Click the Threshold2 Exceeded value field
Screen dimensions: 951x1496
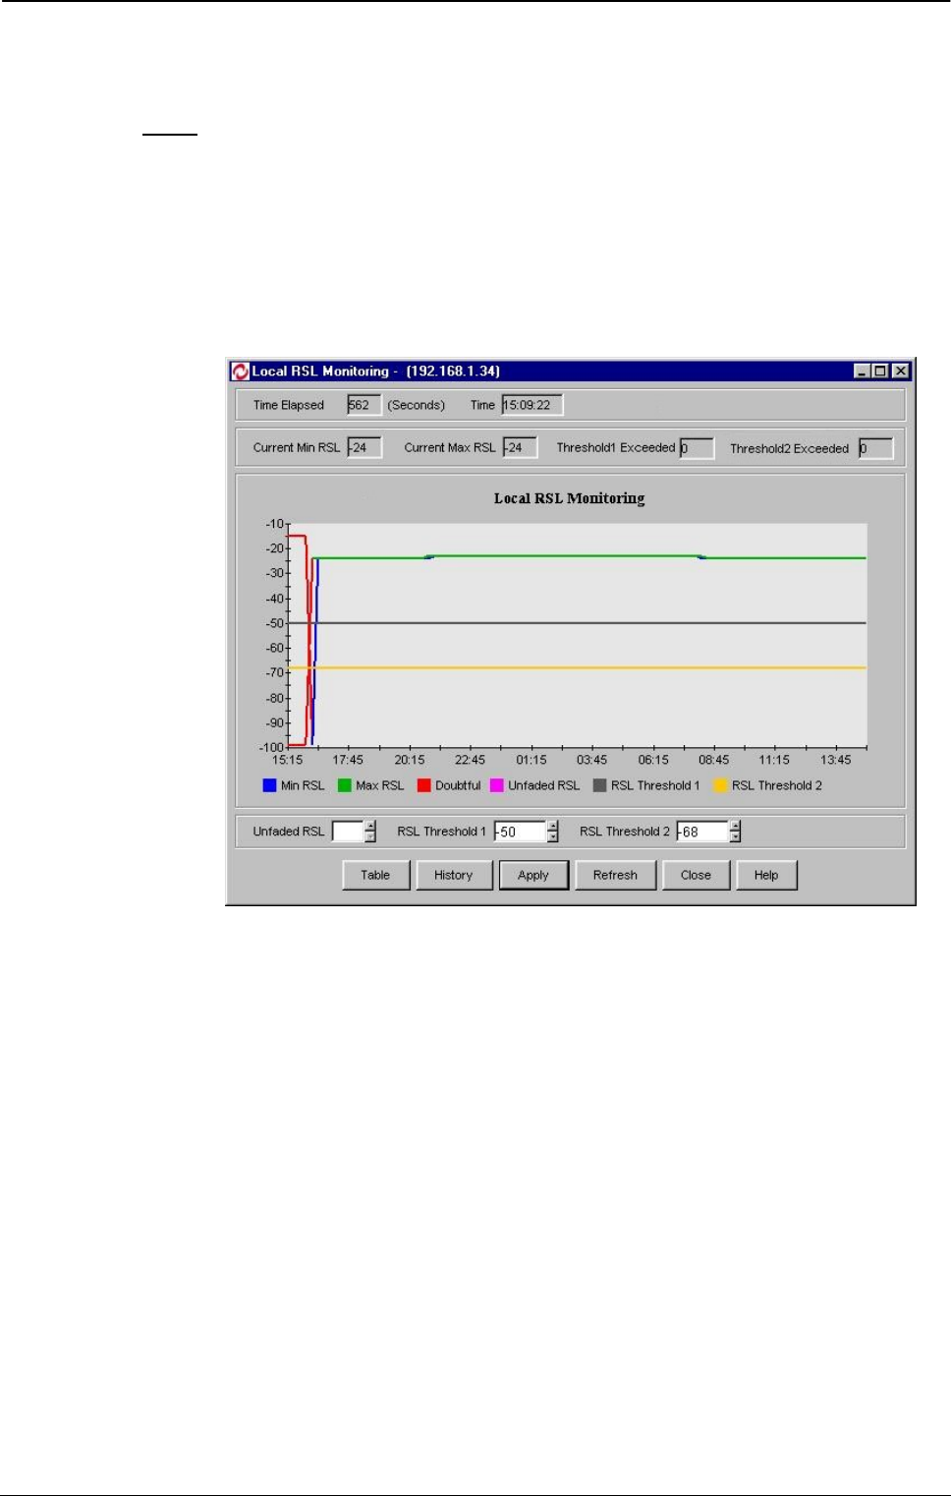coord(875,448)
